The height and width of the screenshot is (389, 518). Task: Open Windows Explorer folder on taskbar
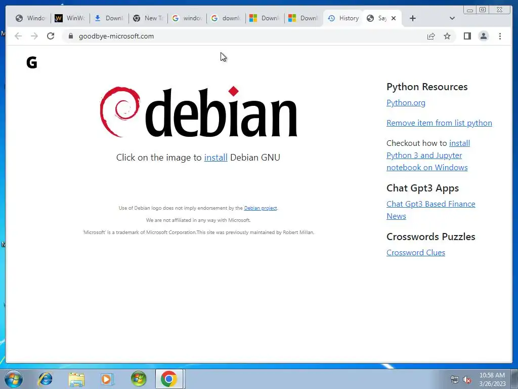point(76,379)
